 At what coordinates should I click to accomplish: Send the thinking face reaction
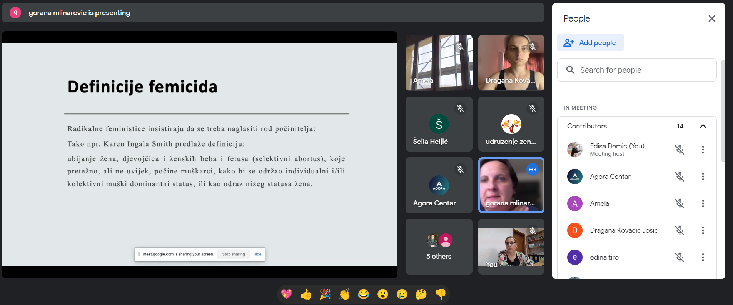pos(421,294)
